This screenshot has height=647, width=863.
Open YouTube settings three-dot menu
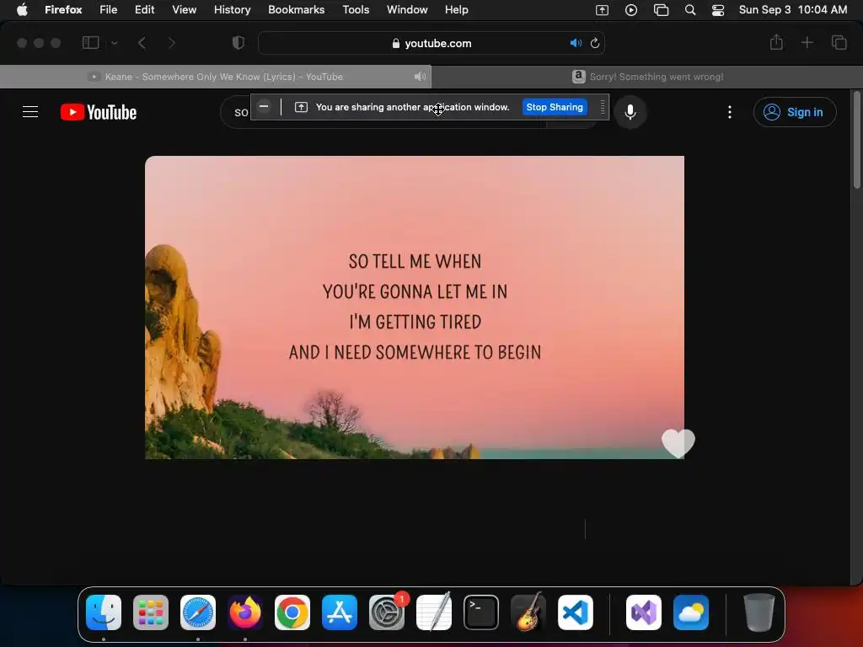(x=729, y=112)
